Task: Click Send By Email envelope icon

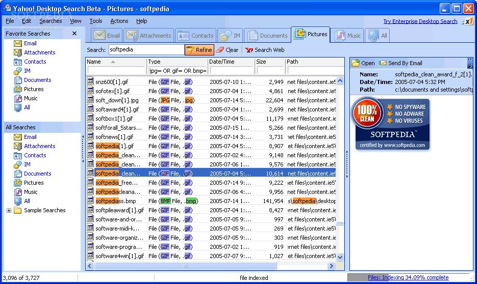Action: pos(383,63)
